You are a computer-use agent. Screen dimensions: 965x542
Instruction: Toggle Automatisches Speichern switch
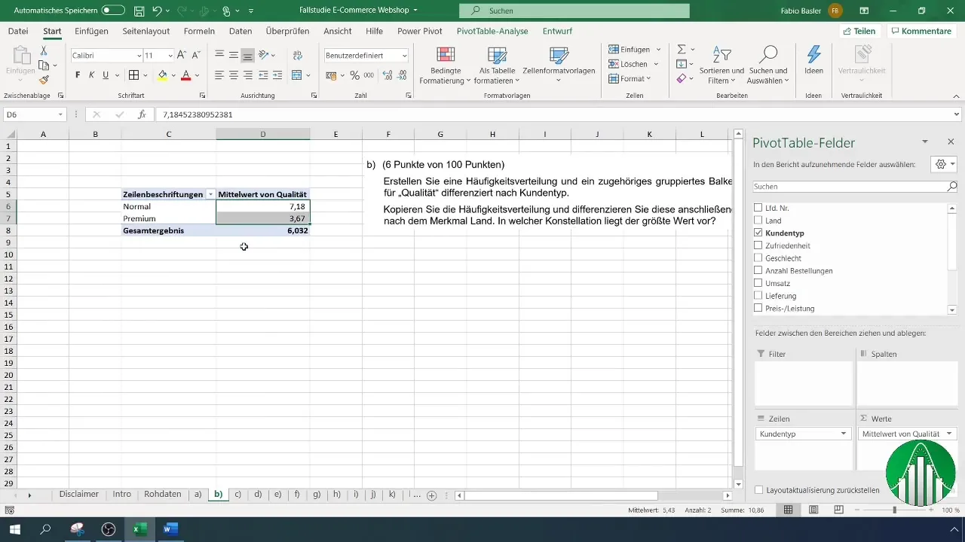[x=113, y=11]
